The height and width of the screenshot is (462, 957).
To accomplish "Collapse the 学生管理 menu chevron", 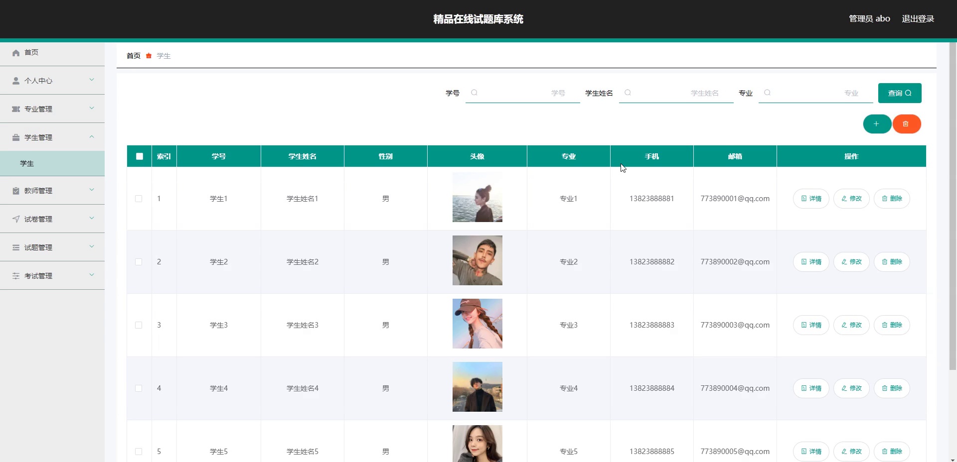I will click(x=92, y=136).
